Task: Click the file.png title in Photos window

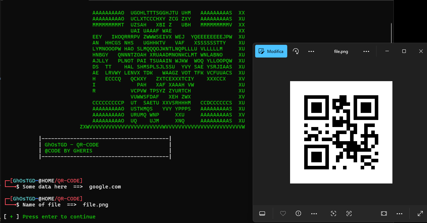Action: pyautogui.click(x=341, y=52)
